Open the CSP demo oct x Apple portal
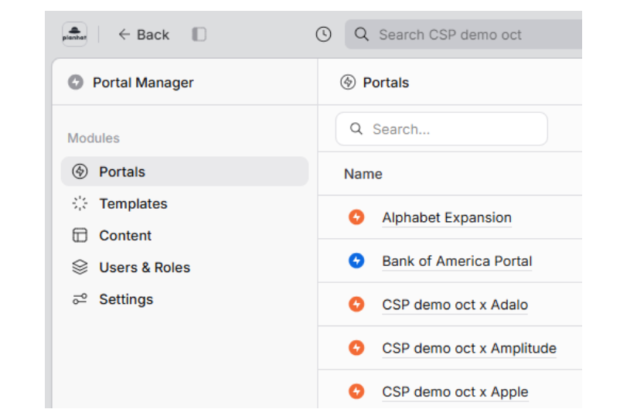Image resolution: width=620 pixels, height=416 pixels. point(455,392)
